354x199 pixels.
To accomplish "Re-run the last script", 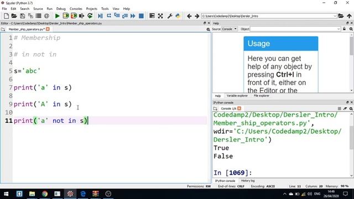I will 90,16.
